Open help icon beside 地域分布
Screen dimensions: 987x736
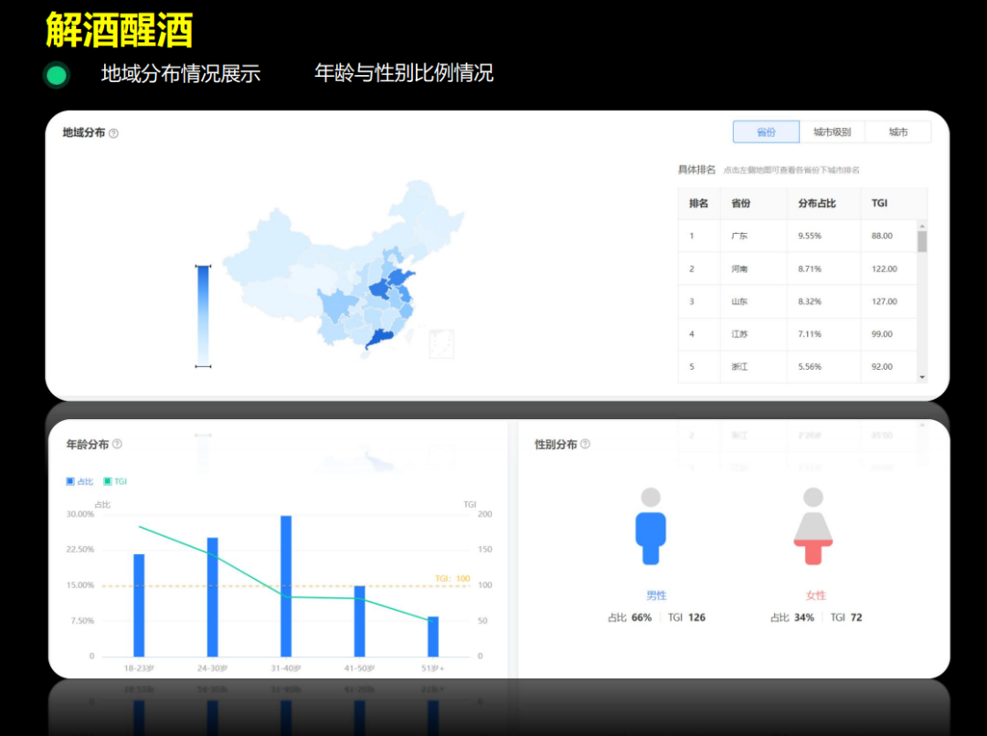point(114,133)
